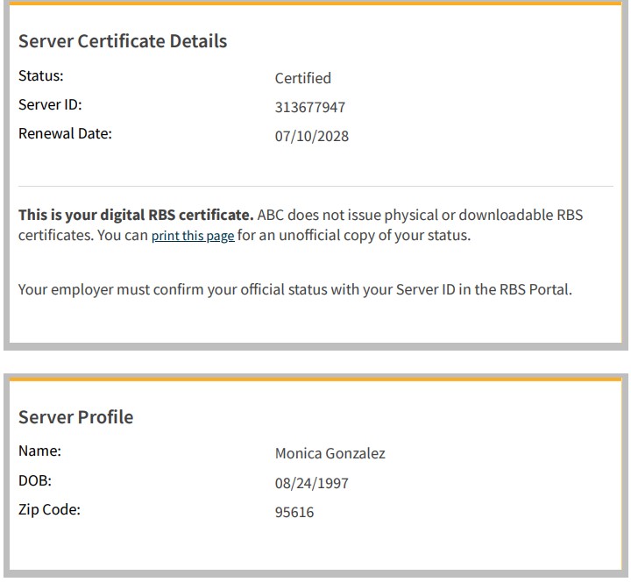The image size is (631, 582).
Task: Select the Server ID number 313677947
Action: (x=309, y=107)
